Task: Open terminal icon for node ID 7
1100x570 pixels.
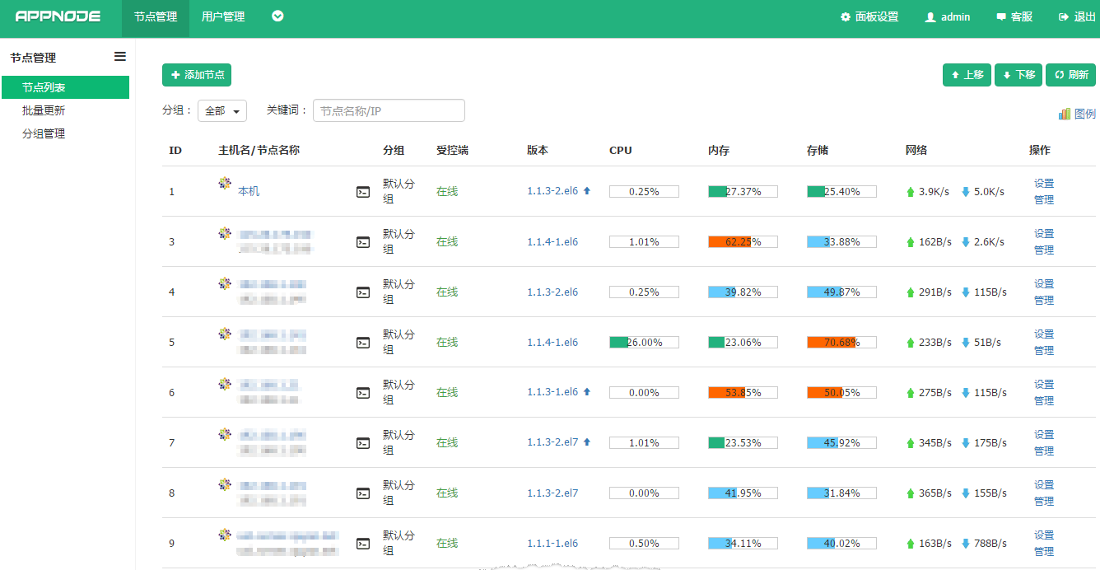Action: point(363,443)
